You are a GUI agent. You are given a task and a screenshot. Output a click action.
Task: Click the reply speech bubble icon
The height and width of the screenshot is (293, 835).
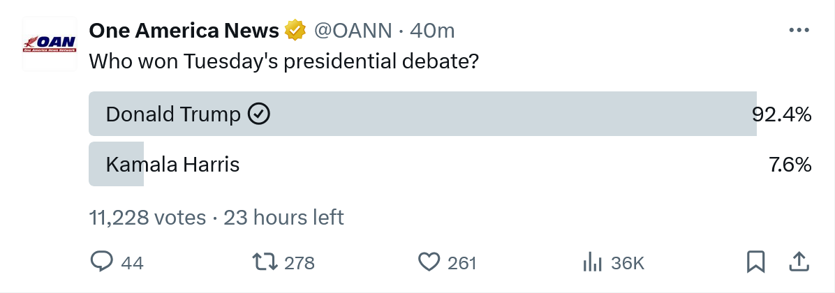click(102, 262)
